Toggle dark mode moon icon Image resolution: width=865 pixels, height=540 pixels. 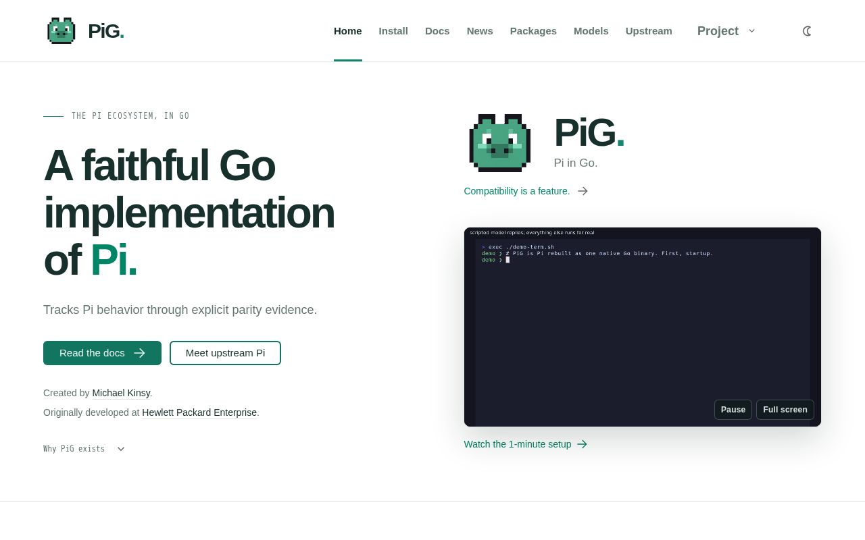pos(807,31)
